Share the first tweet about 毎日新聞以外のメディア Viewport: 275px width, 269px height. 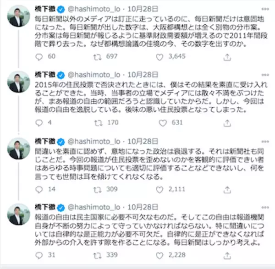click(x=228, y=56)
